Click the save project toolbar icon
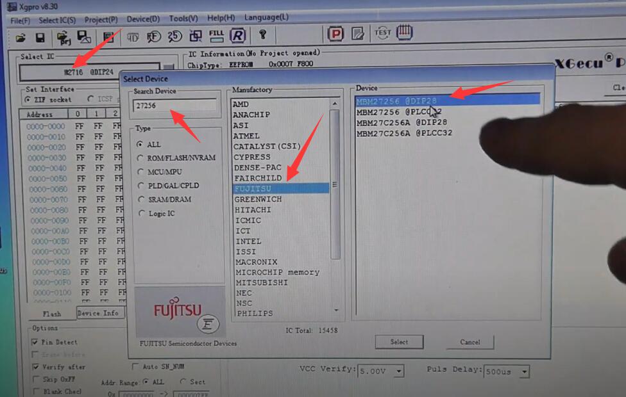 [84, 38]
